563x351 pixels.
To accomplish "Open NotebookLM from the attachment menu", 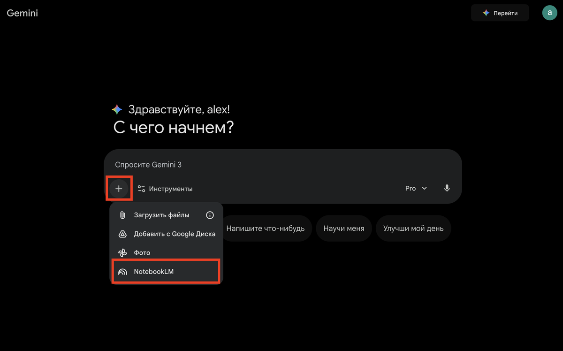I will tap(155, 271).
